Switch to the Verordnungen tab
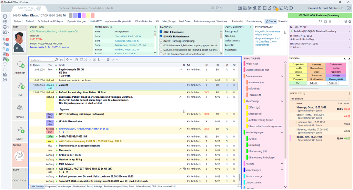This screenshot has width=353, height=190. pos(64,187)
